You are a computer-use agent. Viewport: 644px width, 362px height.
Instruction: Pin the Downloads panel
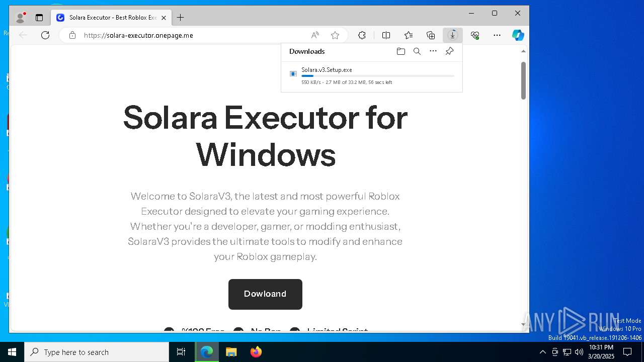tap(449, 51)
